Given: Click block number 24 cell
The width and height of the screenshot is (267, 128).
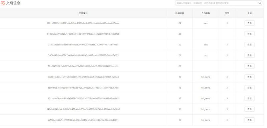Looking at the screenshot, I should [180, 23].
